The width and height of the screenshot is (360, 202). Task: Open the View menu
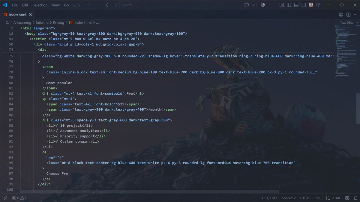click(56, 5)
